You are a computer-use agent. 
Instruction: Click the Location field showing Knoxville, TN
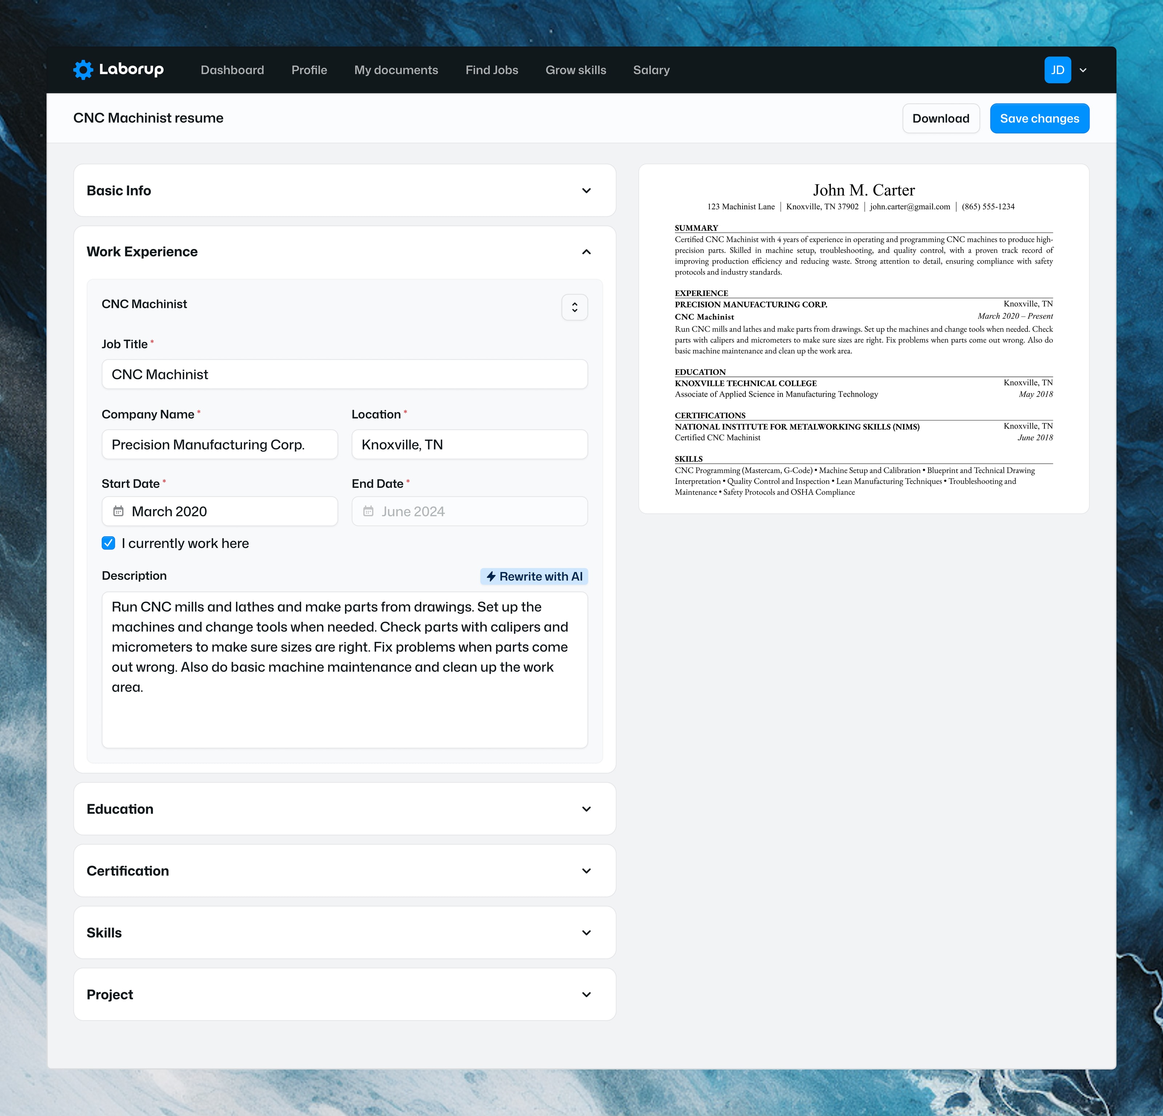pyautogui.click(x=469, y=444)
